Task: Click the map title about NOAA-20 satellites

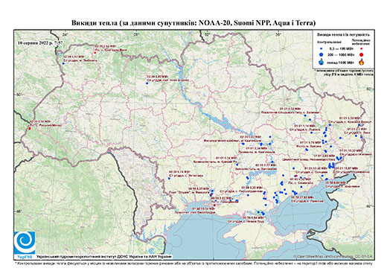Action: 193,23
